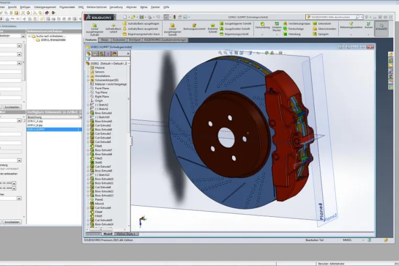This screenshot has width=399, height=266.
Task: Expand Volumenkörper(16) folder in feature tree
Action: 88,80
